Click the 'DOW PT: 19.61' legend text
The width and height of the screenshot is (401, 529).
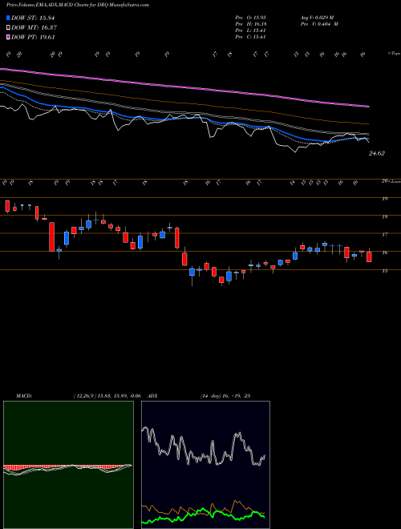tap(33, 37)
